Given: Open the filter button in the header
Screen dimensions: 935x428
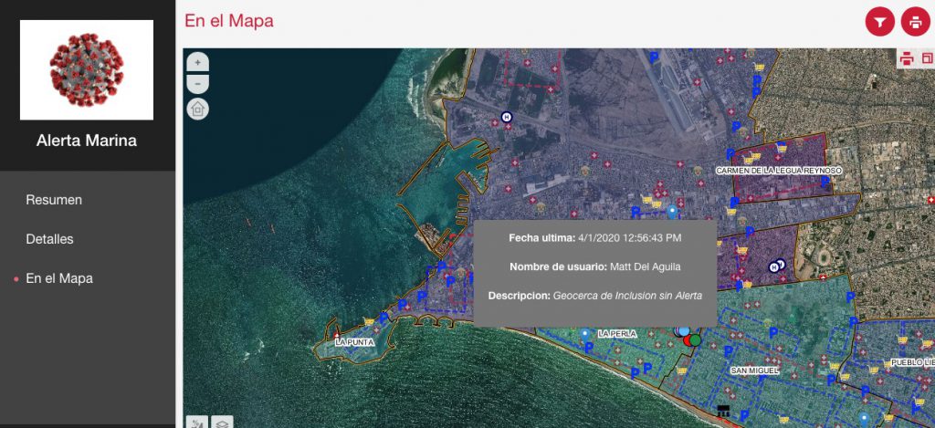Looking at the screenshot, I should tap(880, 23).
